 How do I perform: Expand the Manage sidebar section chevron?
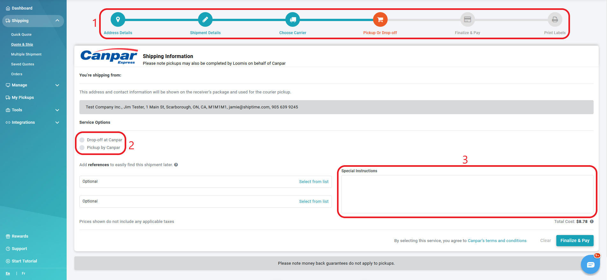click(57, 85)
